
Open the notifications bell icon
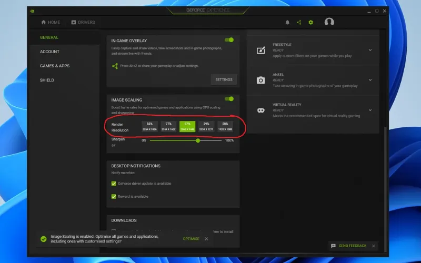tap(287, 22)
